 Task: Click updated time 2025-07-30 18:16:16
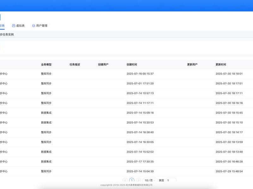(x=229, y=103)
